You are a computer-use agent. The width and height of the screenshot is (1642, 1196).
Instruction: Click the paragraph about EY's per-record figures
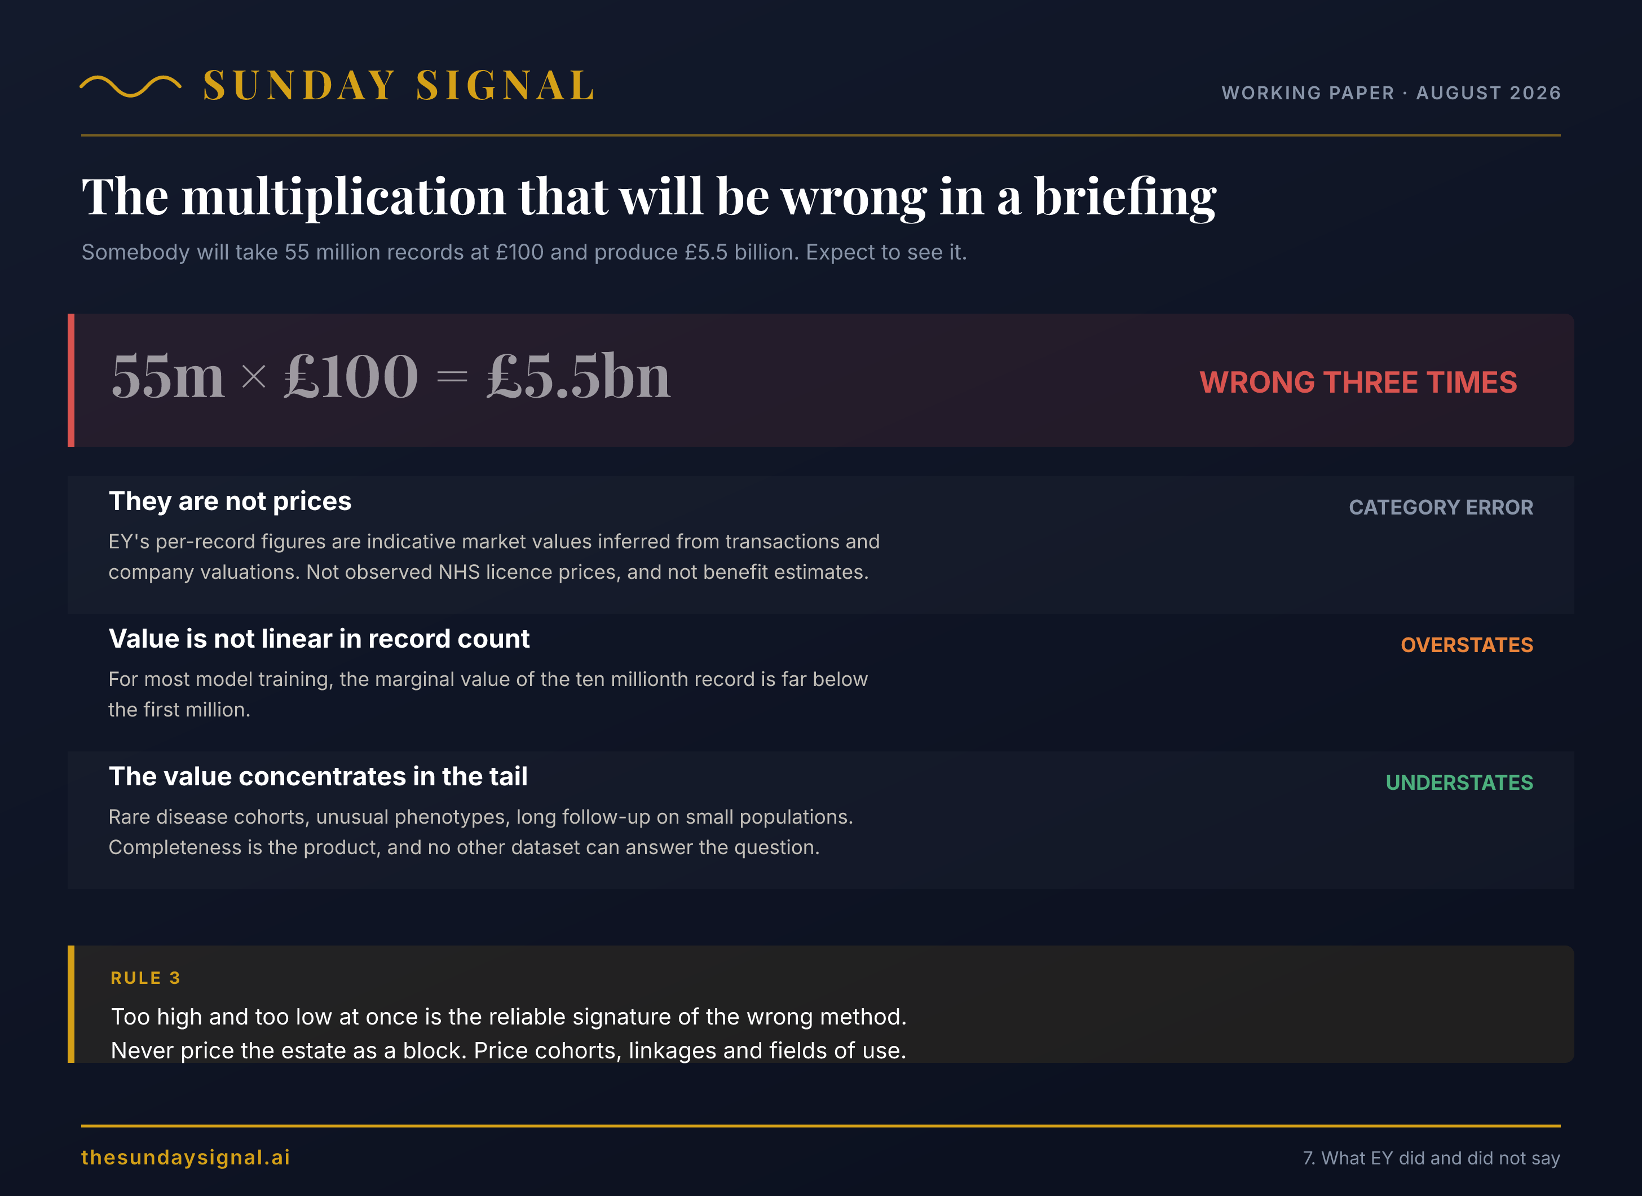pyautogui.click(x=494, y=556)
